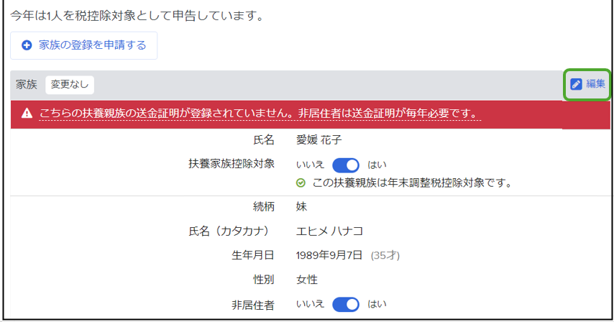
Task: Toggle the 扶養家族控除対象 switch
Action: click(346, 165)
